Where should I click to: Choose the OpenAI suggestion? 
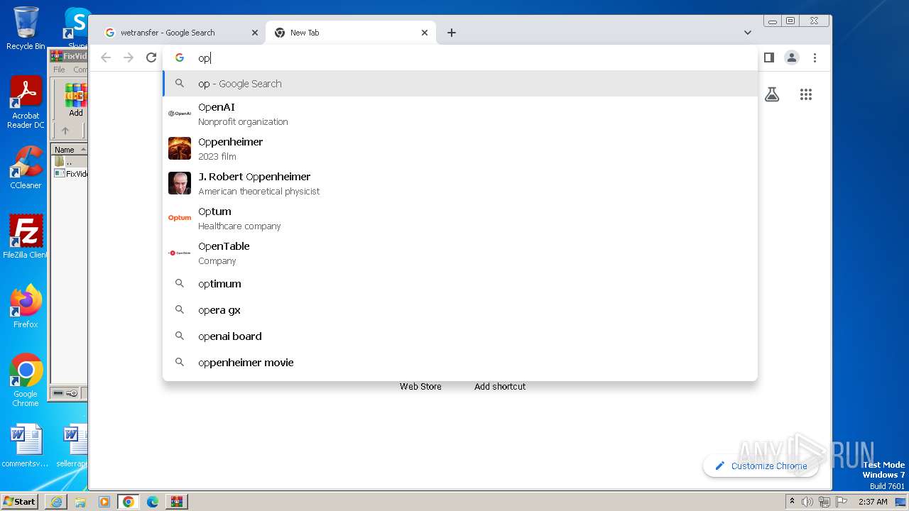460,114
